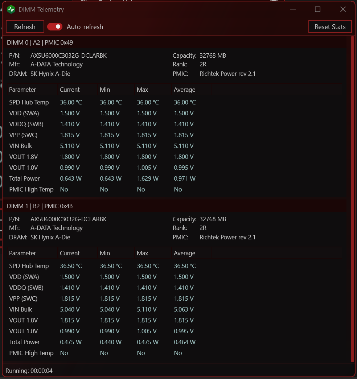
Task: Click DIMM 0 Rank value 2R
Action: tap(203, 64)
